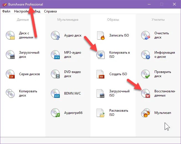Screen dimensions: 181x144
Task: Click the 'Мультимедиа' column header
Action: (68, 20)
